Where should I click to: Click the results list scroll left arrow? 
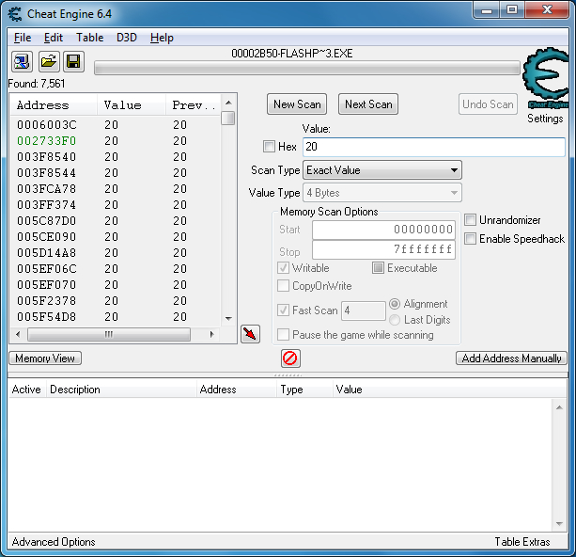[18, 334]
